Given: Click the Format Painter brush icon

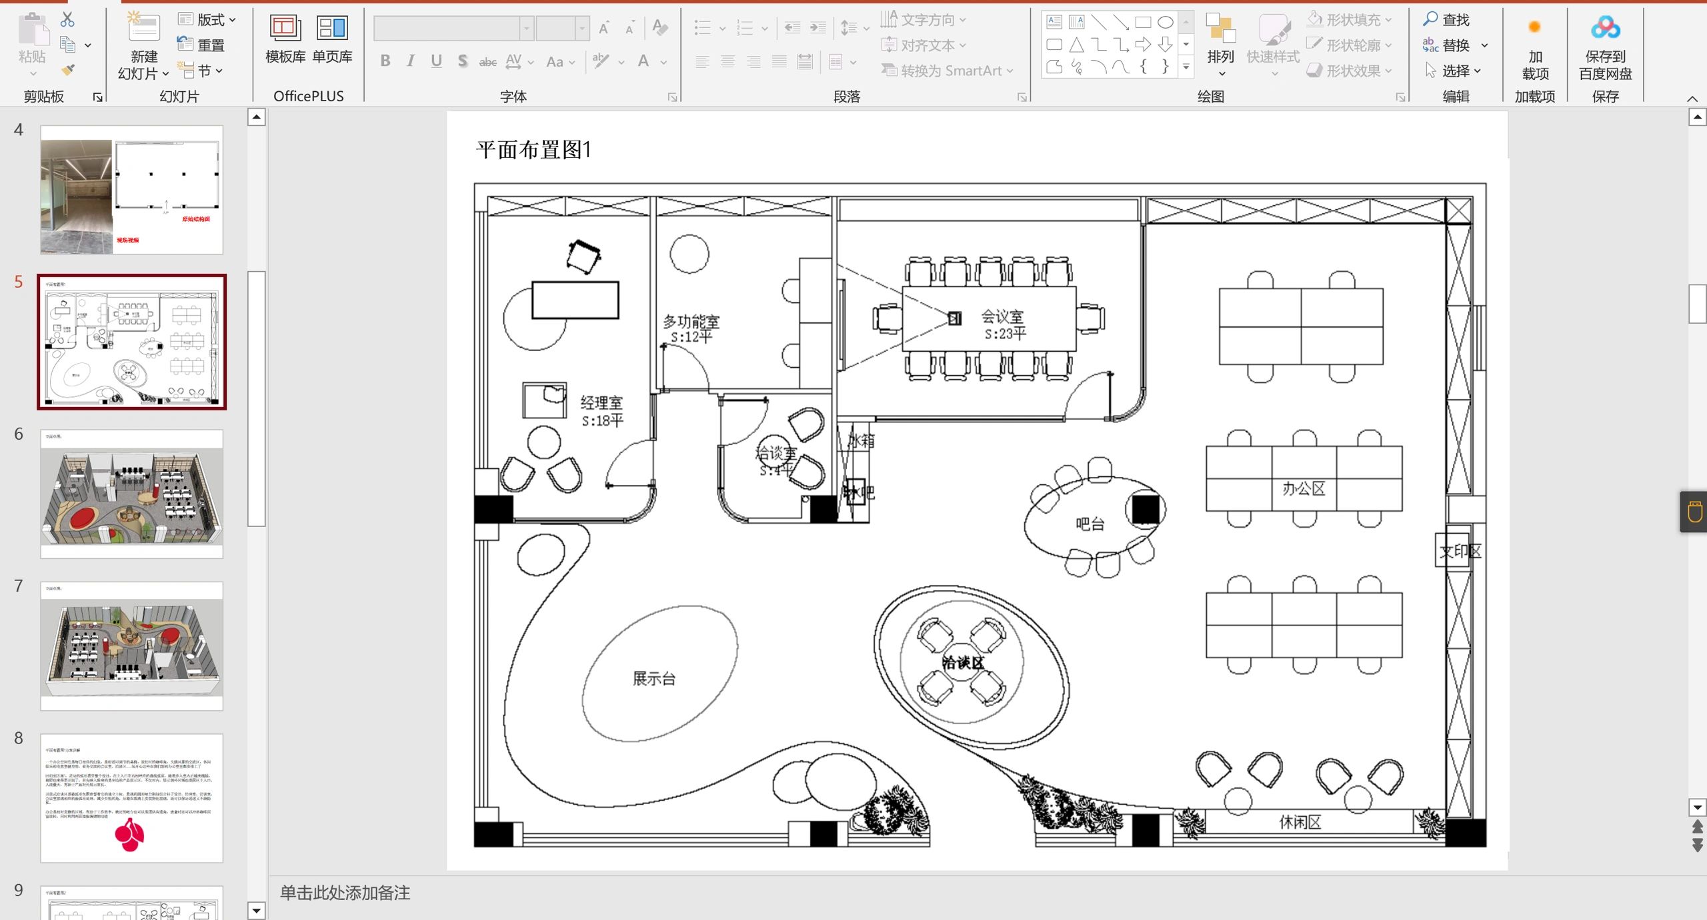Looking at the screenshot, I should coord(67,70).
